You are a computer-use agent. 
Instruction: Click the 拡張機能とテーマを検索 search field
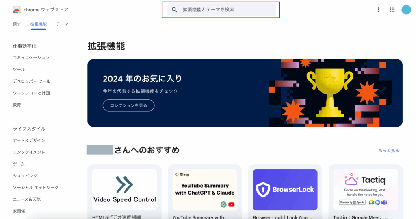point(221,10)
